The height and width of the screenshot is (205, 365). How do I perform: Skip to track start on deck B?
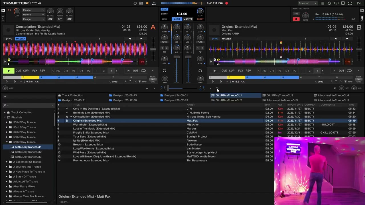[211, 61]
